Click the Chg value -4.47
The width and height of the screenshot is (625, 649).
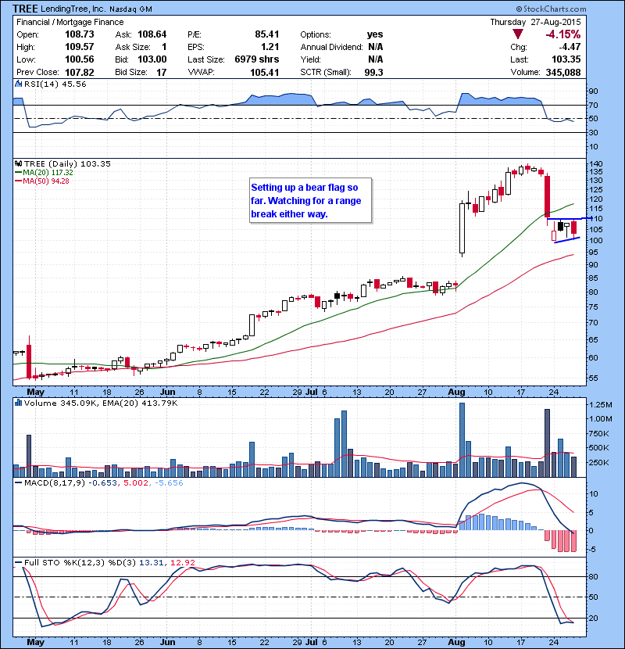coord(570,47)
